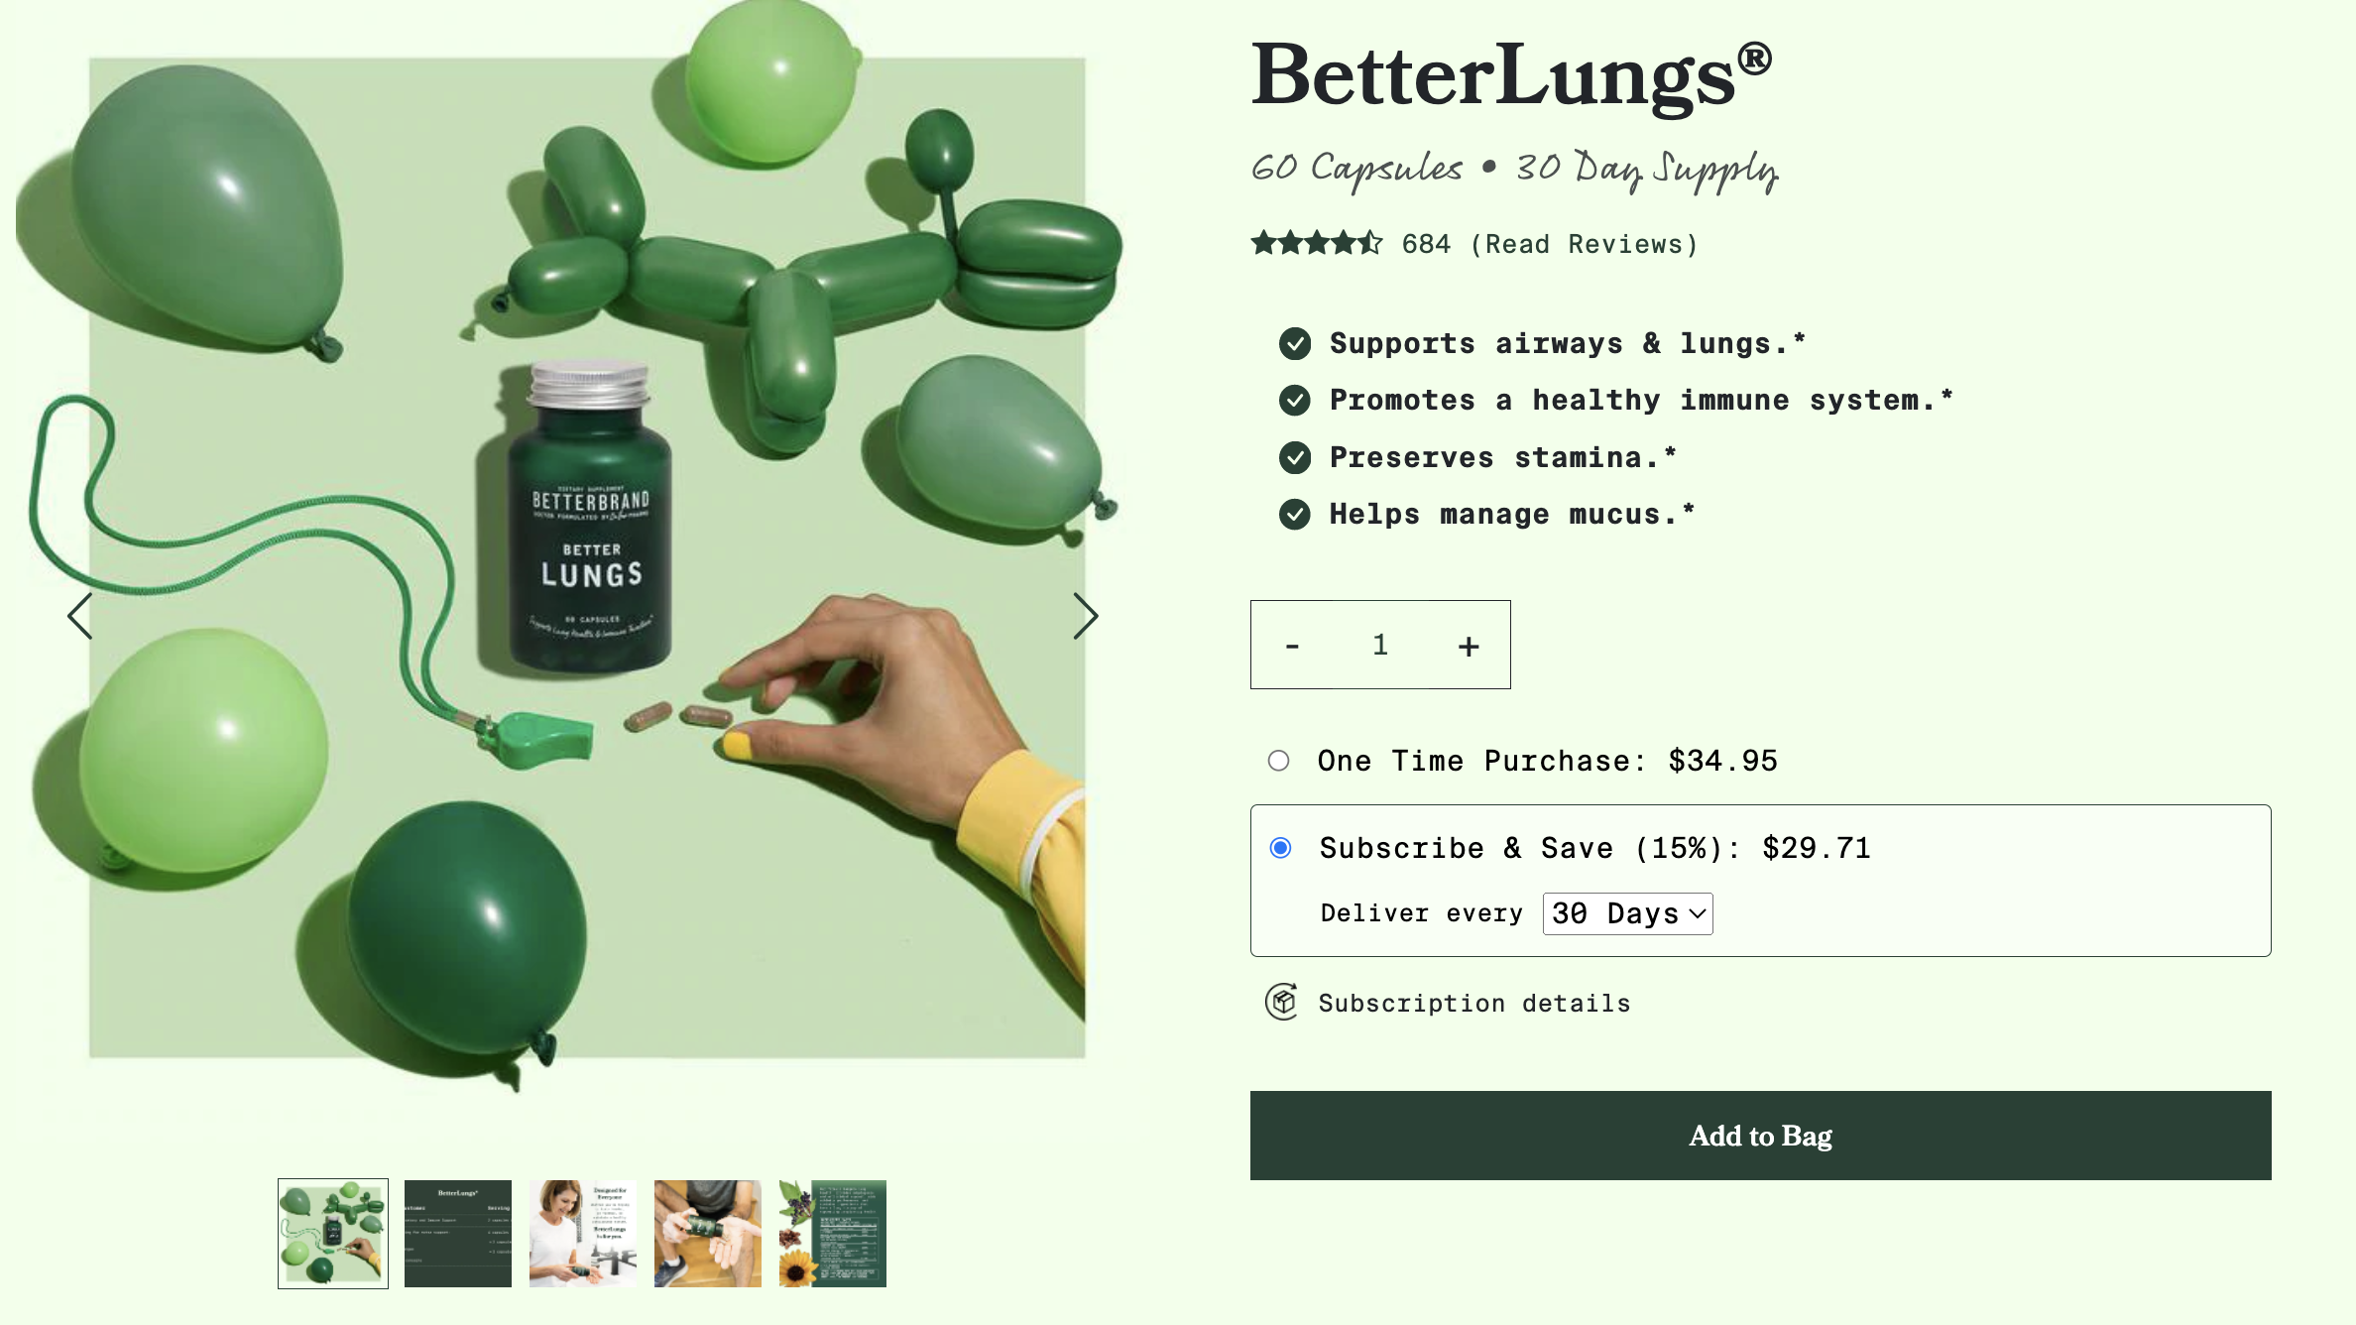Open the 684 Read Reviews link
Image resolution: width=2356 pixels, height=1325 pixels.
coord(1550,244)
